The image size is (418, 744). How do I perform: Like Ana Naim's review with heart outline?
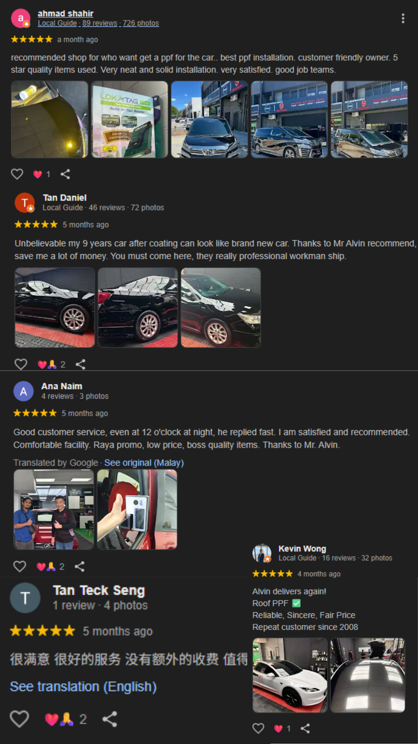pos(20,567)
